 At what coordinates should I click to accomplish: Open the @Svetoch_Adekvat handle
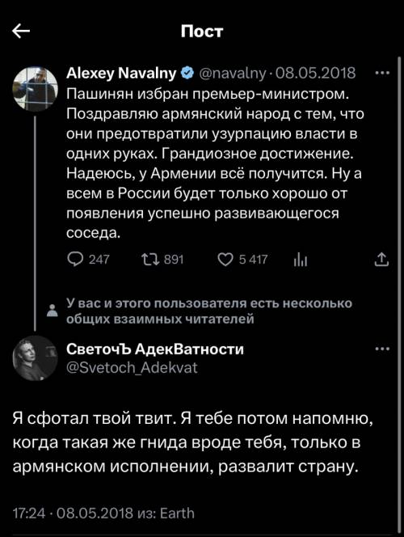pyautogui.click(x=132, y=368)
